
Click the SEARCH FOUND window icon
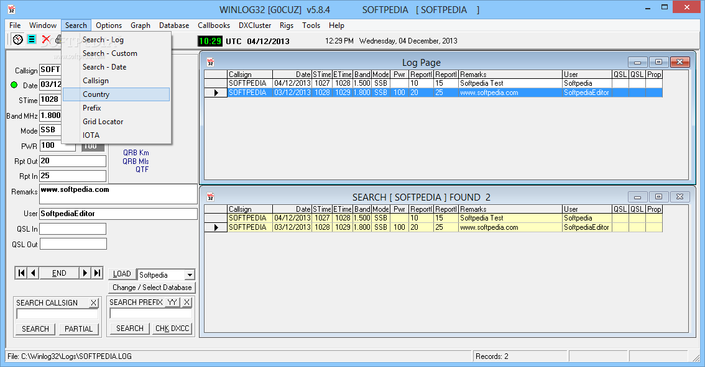[210, 197]
